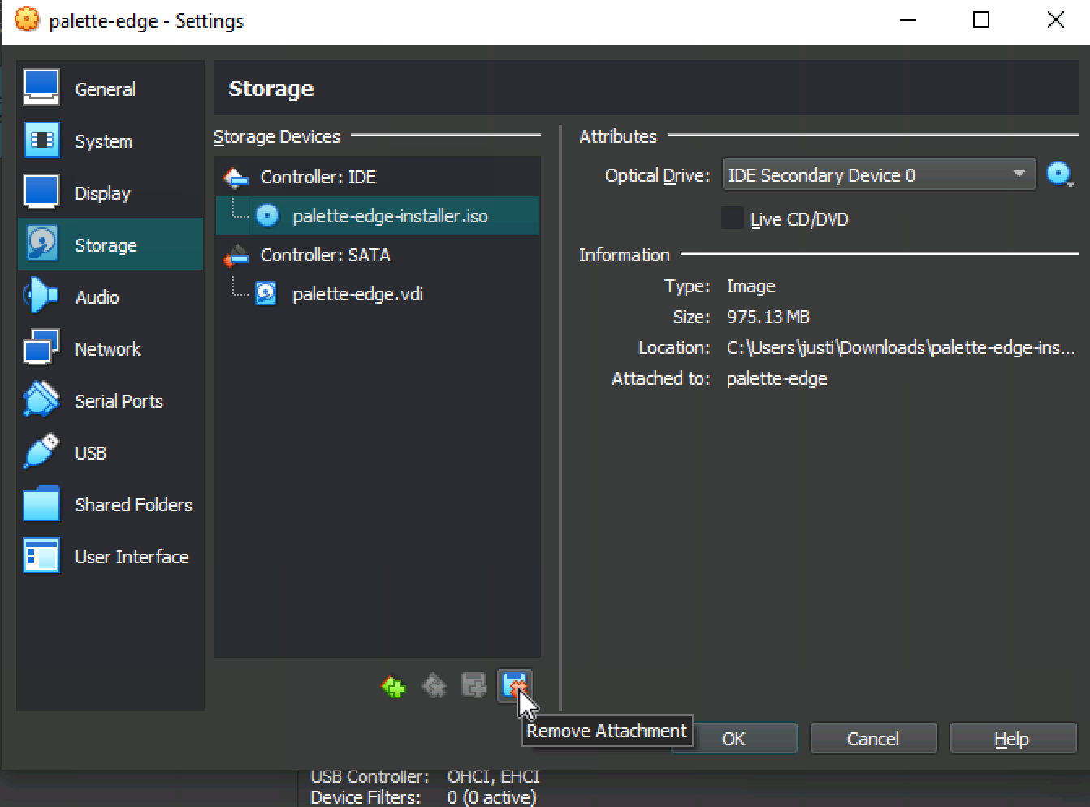1090x807 pixels.
Task: Click the green Add Controller icon
Action: click(393, 687)
